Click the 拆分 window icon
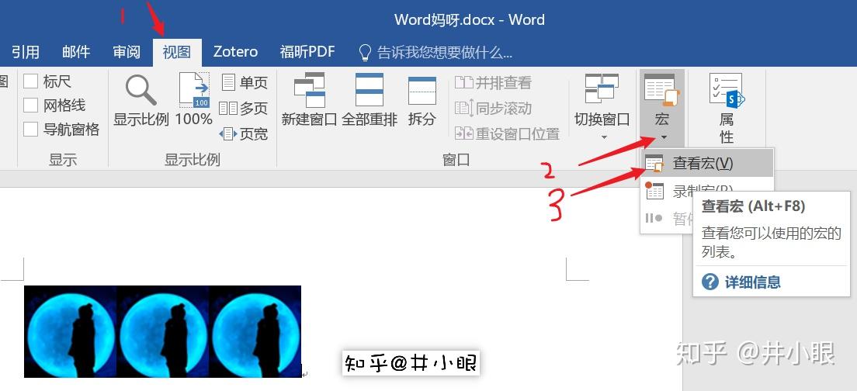Screen dimensions: 857x391 (422, 91)
